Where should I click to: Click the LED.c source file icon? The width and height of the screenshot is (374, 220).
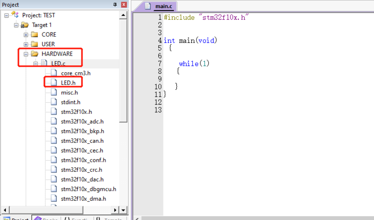44,63
